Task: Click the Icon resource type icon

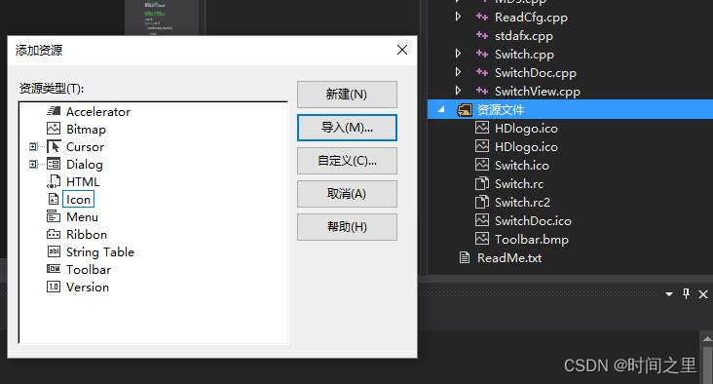Action: coord(54,199)
